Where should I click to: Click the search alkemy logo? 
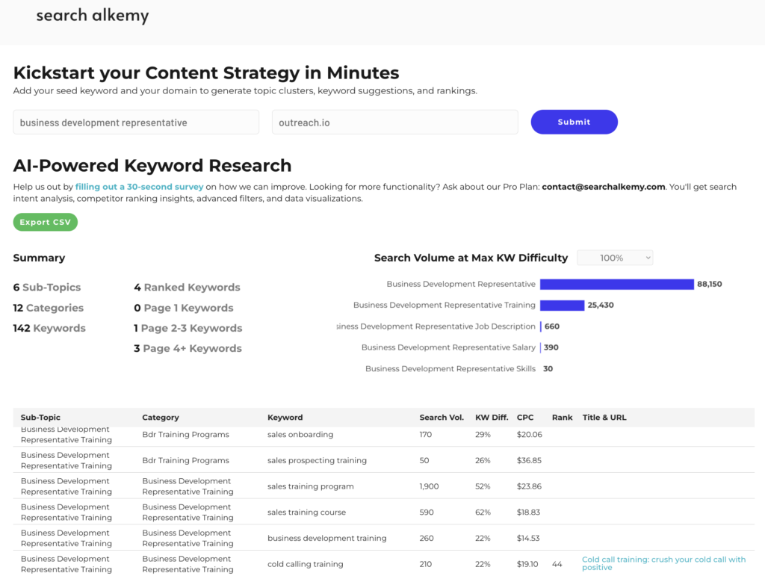(x=92, y=16)
